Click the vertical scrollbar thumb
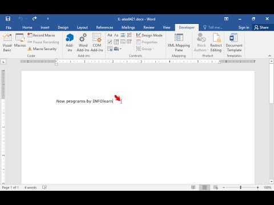This screenshot has width=274, height=205. point(272,84)
